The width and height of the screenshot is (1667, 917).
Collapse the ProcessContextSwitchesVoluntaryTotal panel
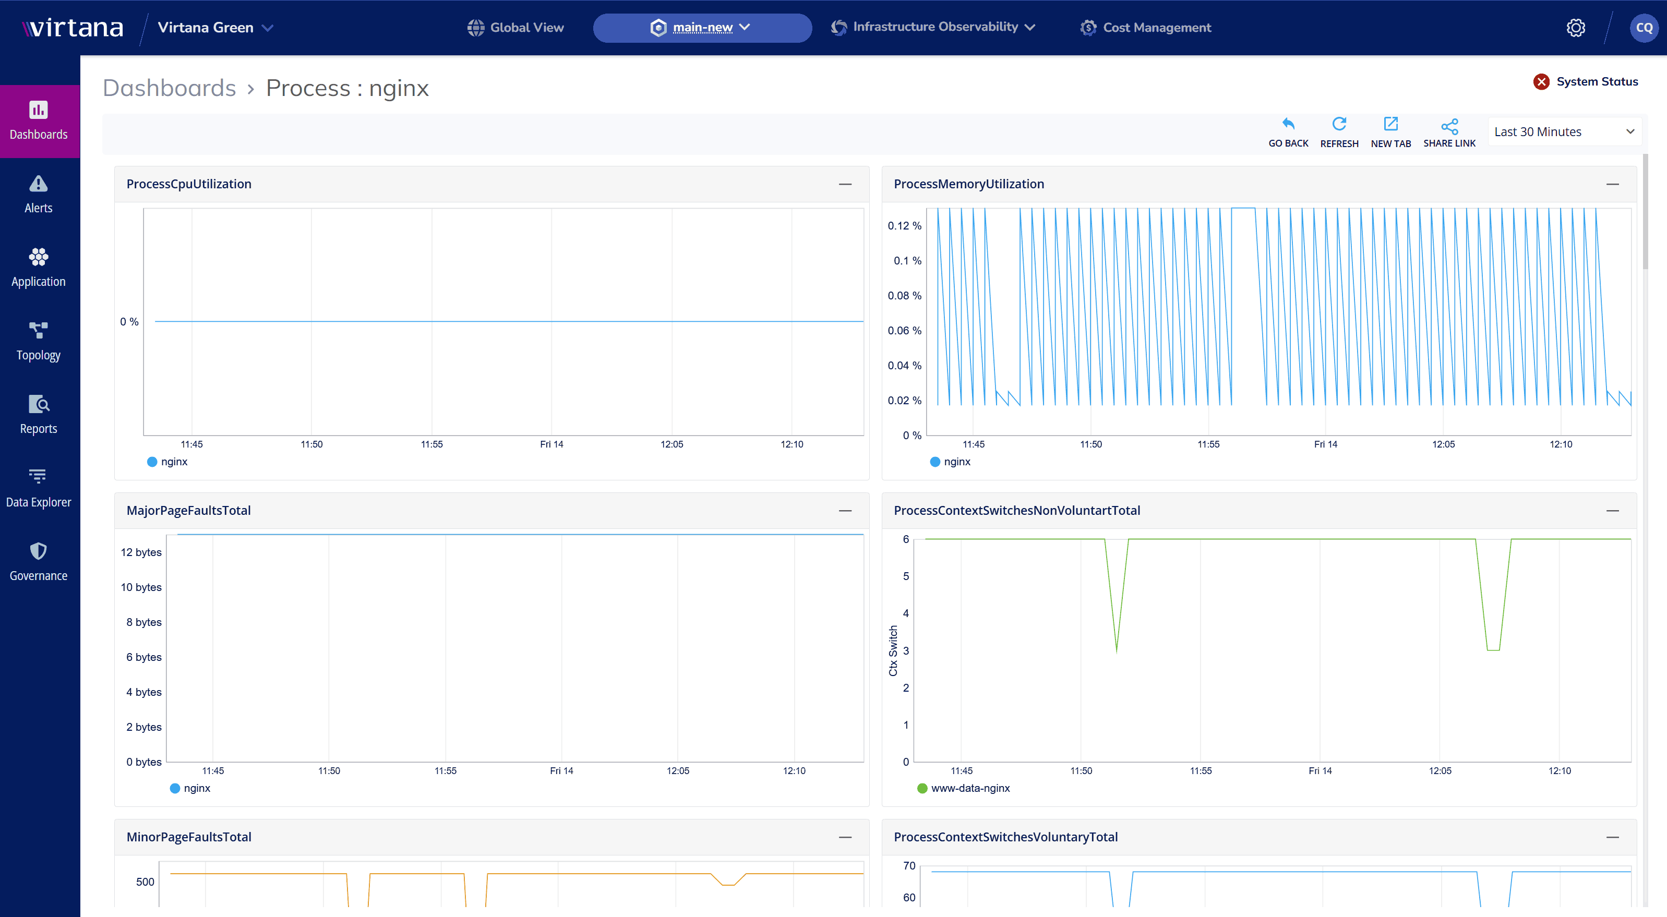tap(1612, 836)
